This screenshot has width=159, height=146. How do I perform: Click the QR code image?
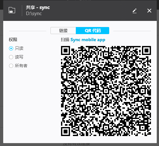[106, 91]
